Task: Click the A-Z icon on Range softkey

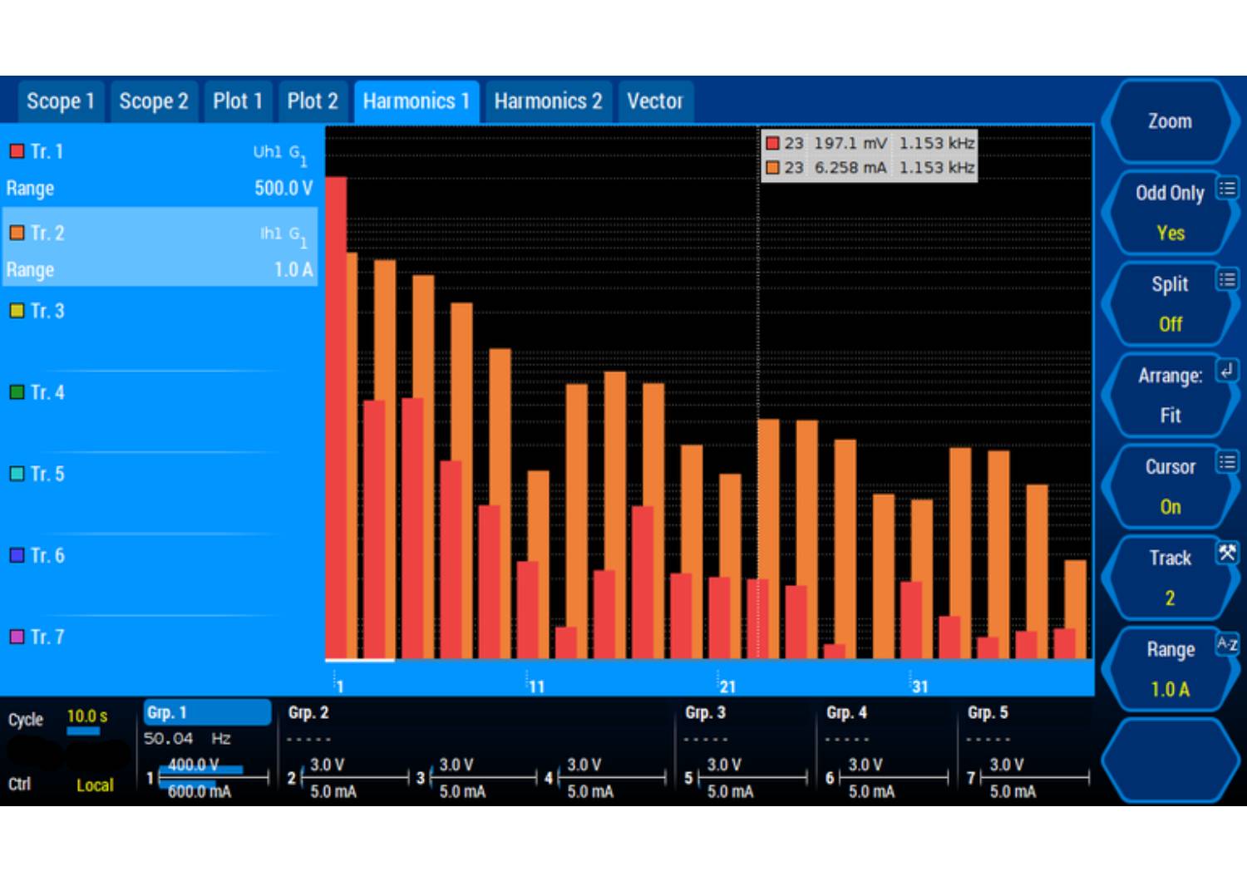Action: (x=1227, y=644)
